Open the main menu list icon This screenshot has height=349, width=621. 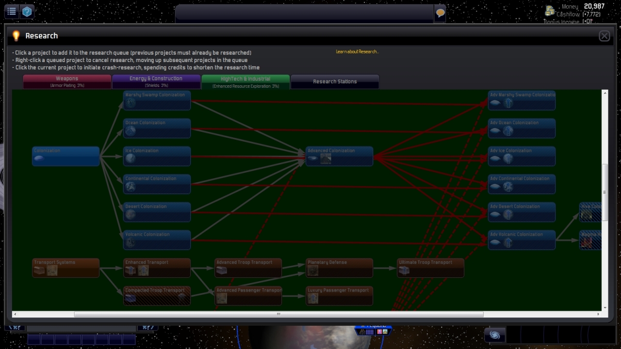(12, 11)
